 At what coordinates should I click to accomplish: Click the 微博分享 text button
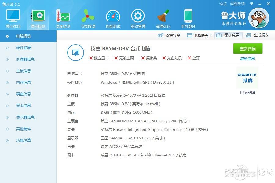173,35
